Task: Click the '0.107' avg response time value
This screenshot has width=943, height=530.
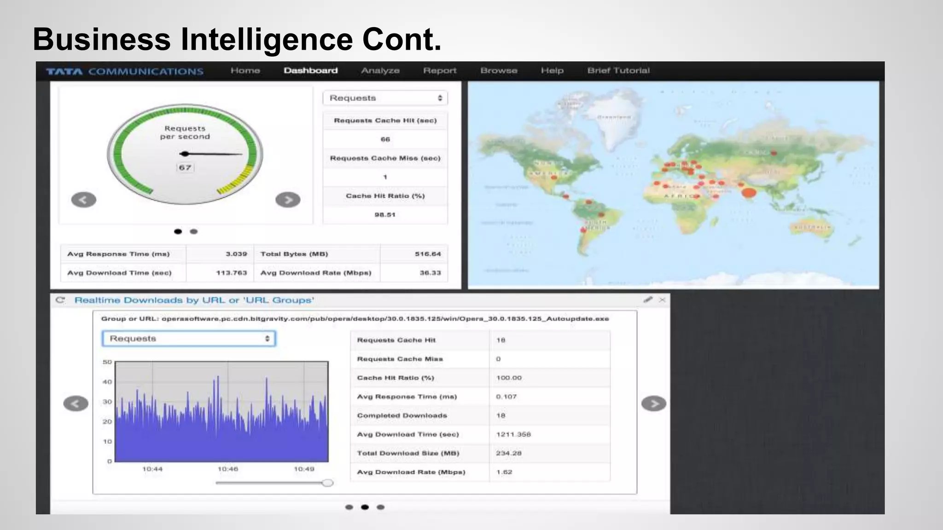Action: click(x=506, y=397)
